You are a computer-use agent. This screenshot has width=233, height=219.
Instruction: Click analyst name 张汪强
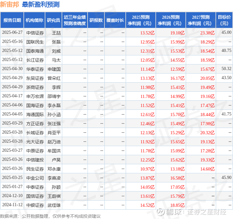54,124
